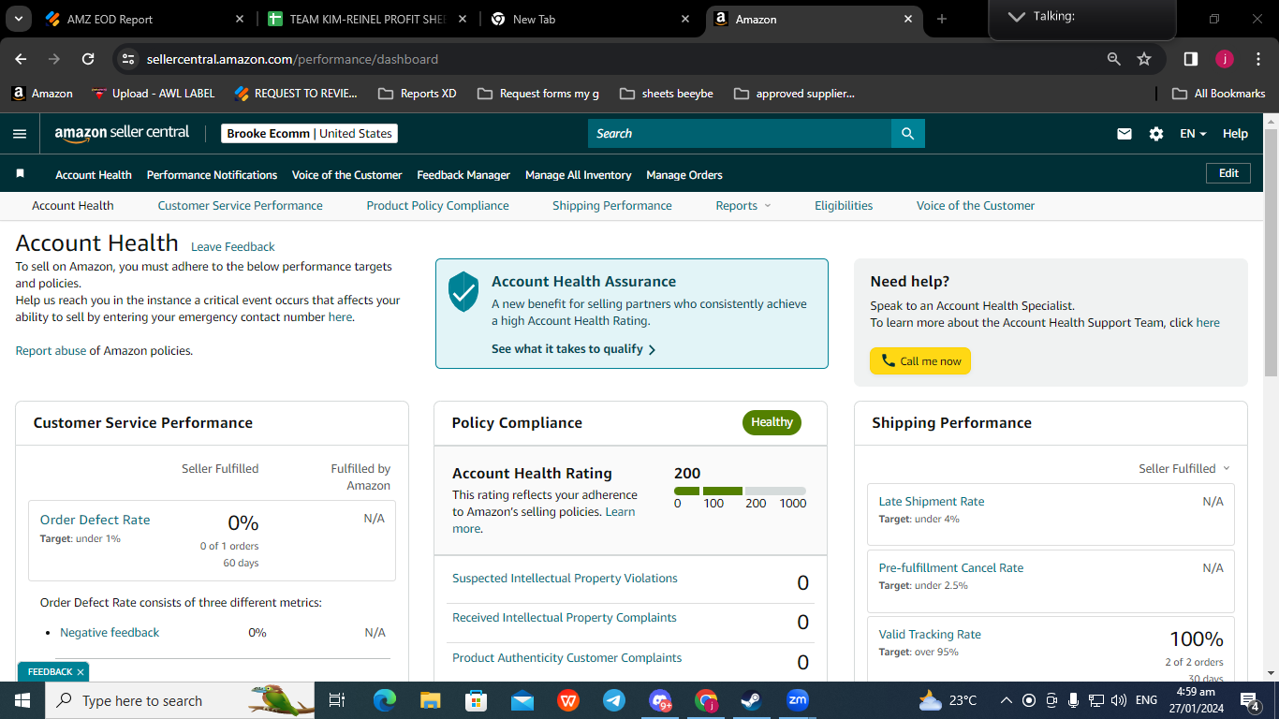Open the buyer messages envelope icon

[x=1125, y=134]
